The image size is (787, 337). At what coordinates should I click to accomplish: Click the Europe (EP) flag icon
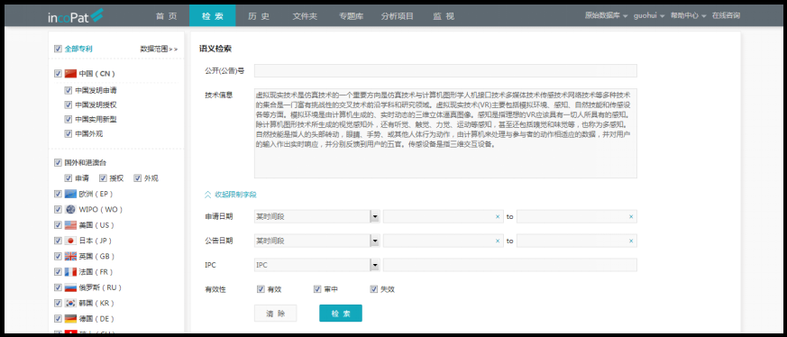click(70, 194)
